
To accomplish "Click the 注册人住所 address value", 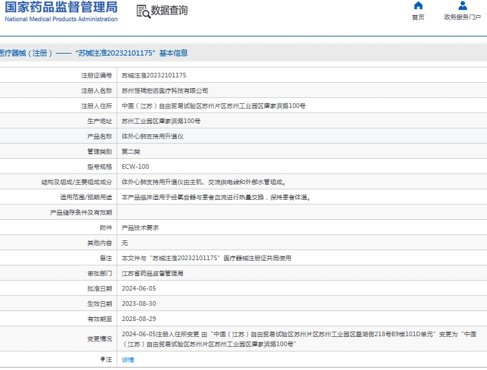I will pyautogui.click(x=213, y=106).
